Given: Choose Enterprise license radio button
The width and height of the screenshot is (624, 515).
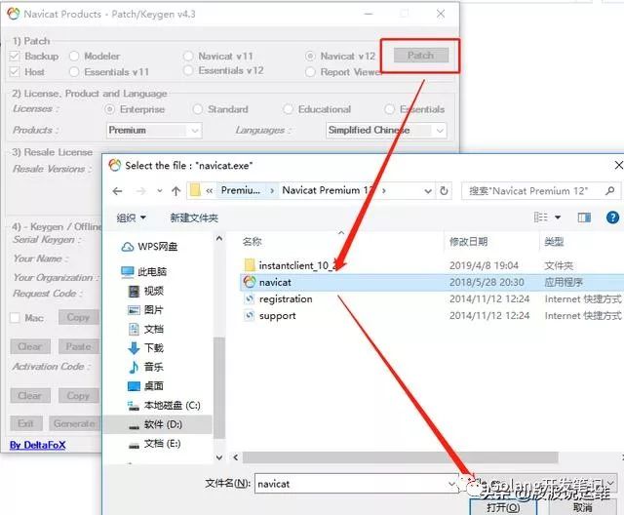Looking at the screenshot, I should 110,109.
